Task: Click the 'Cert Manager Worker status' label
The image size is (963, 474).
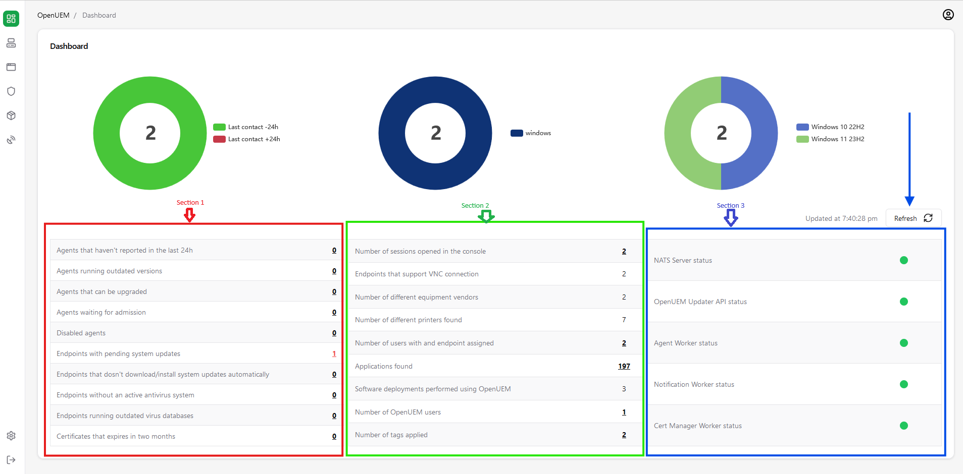Action: 698,426
